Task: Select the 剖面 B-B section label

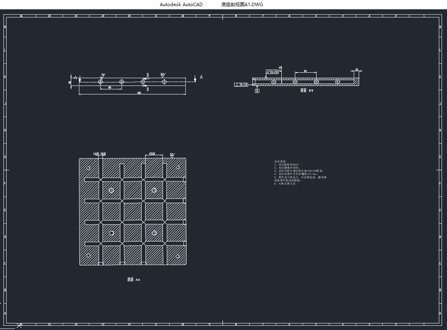Action: click(x=307, y=91)
